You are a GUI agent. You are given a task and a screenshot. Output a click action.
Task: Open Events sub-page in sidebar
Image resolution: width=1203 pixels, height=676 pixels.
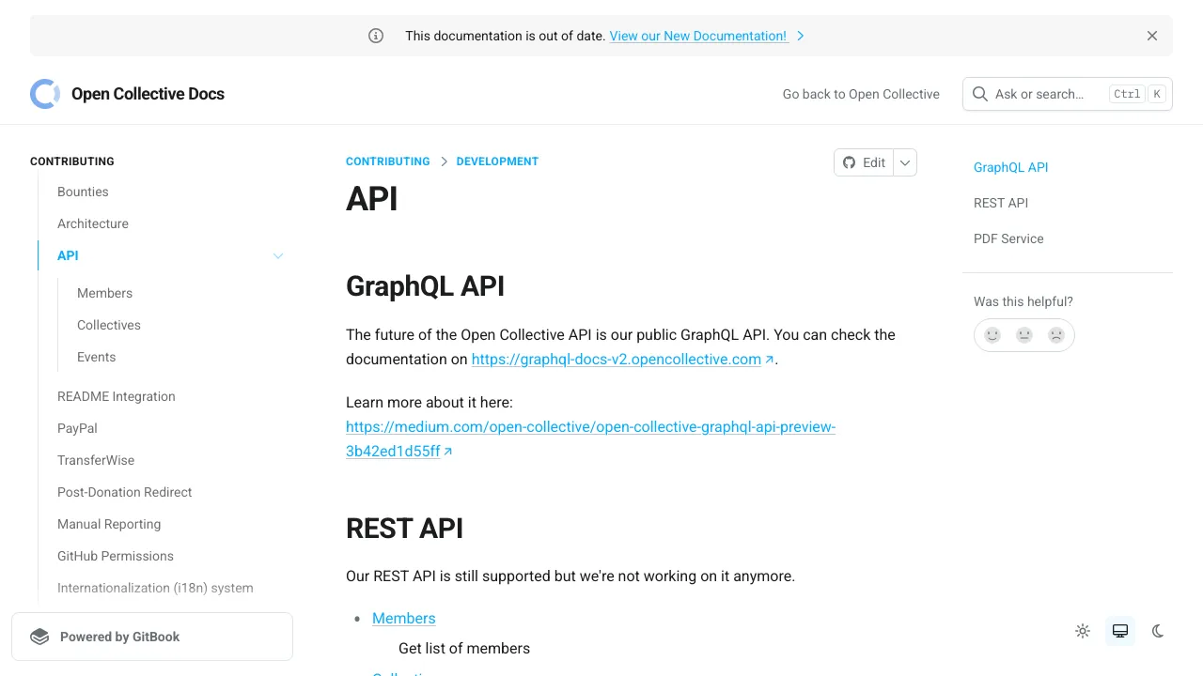pyautogui.click(x=97, y=357)
